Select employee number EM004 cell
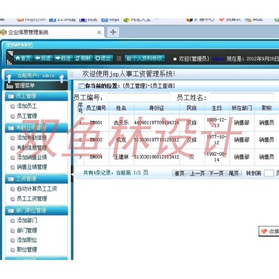Screen dimensions: 279x279 96,157
